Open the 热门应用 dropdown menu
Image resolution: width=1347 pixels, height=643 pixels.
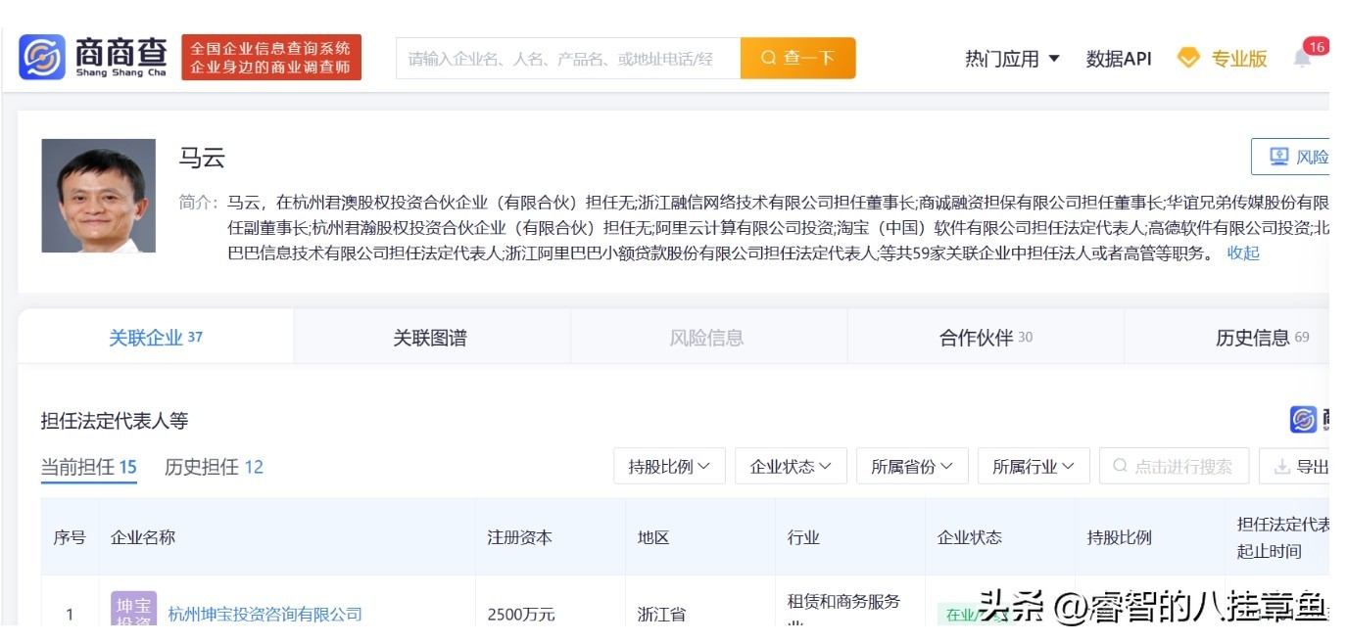[x=1012, y=59]
